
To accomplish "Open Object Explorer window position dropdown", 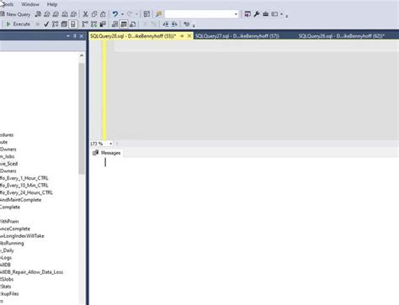I will (x=68, y=36).
